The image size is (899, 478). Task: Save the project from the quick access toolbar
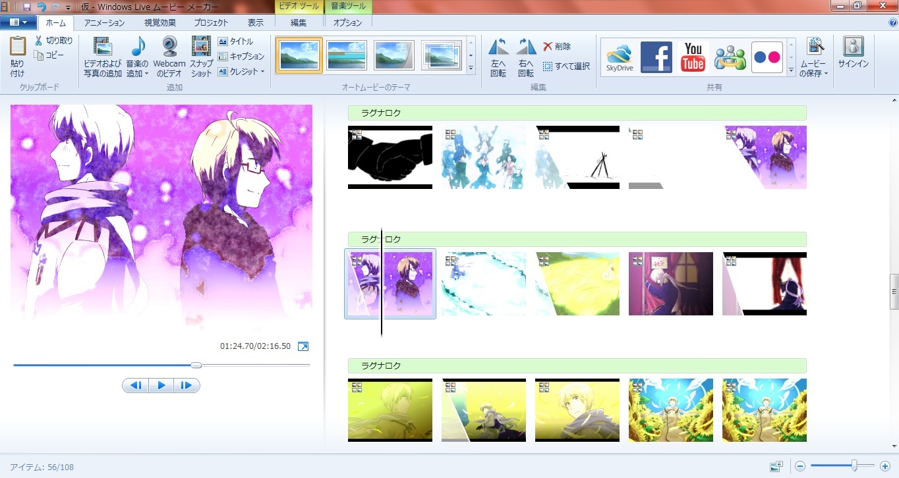27,7
